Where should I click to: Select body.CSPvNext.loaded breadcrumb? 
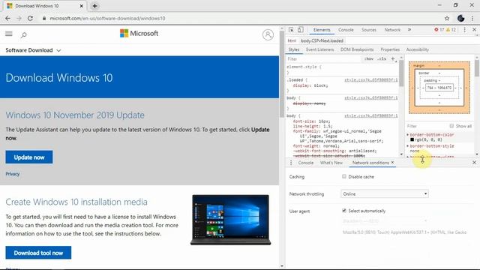click(x=322, y=40)
